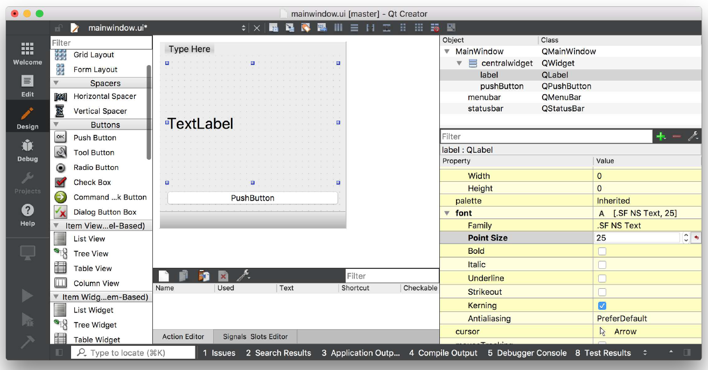The image size is (708, 370).
Task: Uncheck the Kerning checkbox
Action: point(602,305)
